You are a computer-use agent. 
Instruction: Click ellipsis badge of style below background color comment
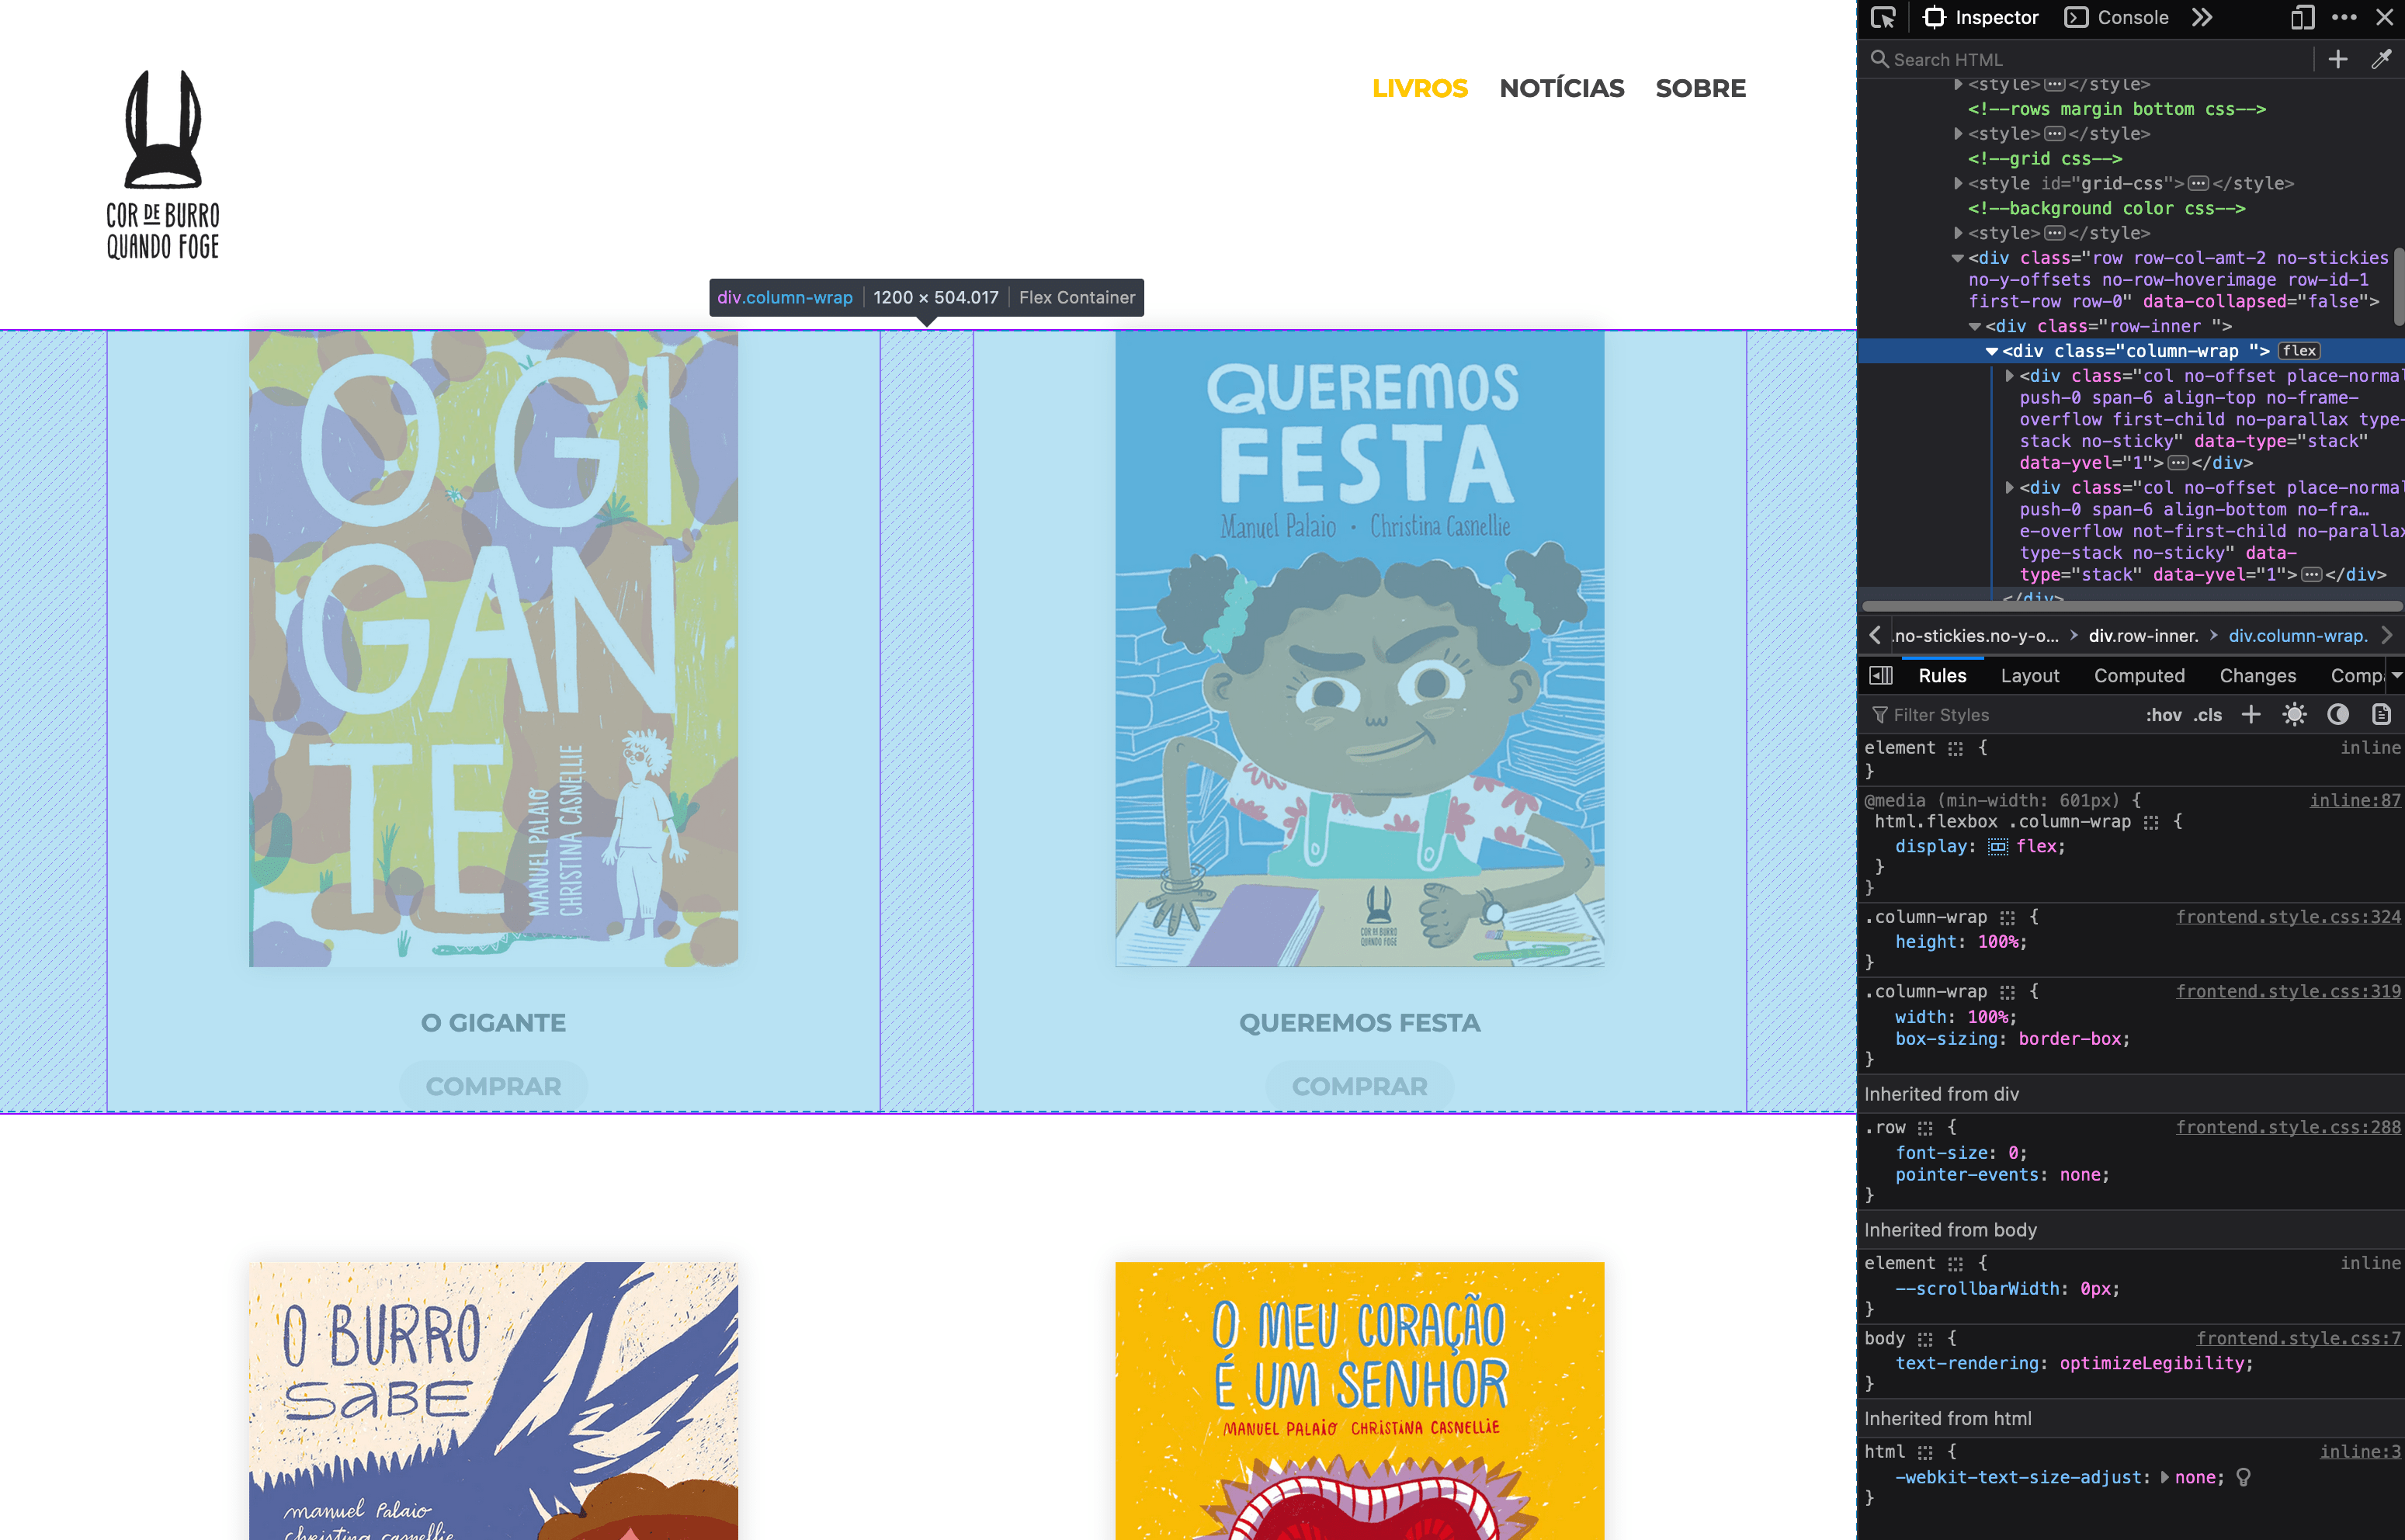click(x=2055, y=233)
